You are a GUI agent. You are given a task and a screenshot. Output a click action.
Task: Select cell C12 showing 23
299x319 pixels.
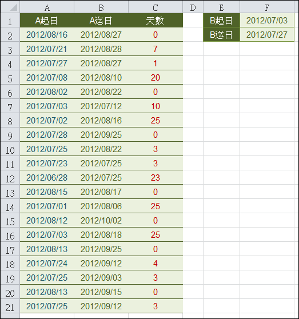point(156,178)
